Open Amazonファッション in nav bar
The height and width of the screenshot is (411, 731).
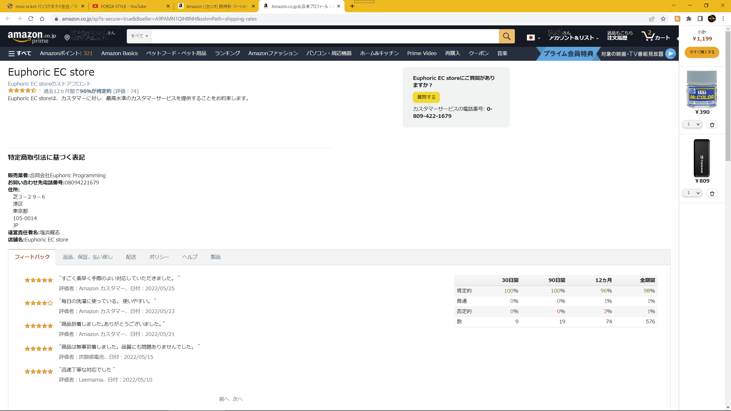(x=273, y=53)
